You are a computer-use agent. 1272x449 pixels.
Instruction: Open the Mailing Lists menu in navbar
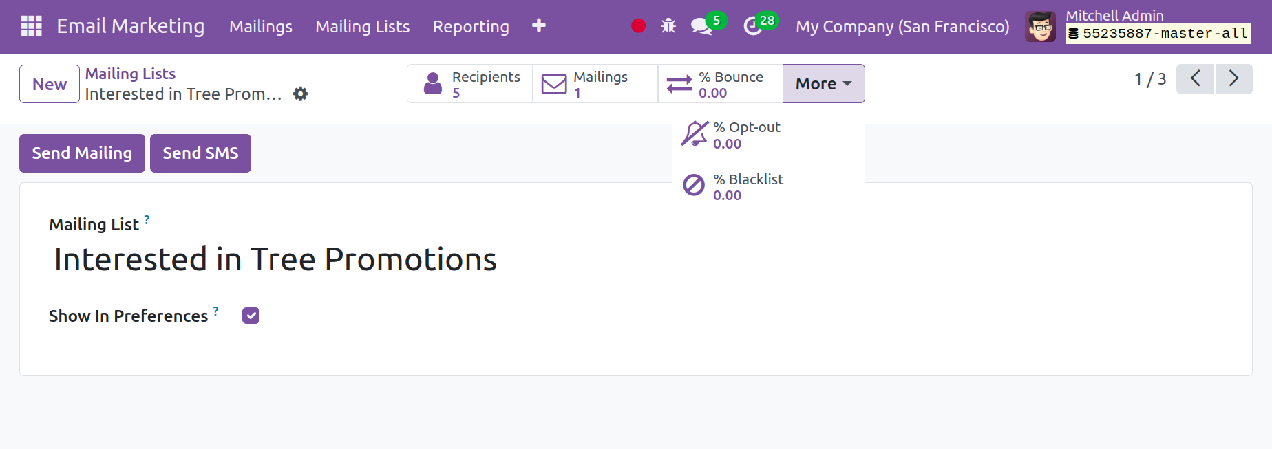pos(362,27)
